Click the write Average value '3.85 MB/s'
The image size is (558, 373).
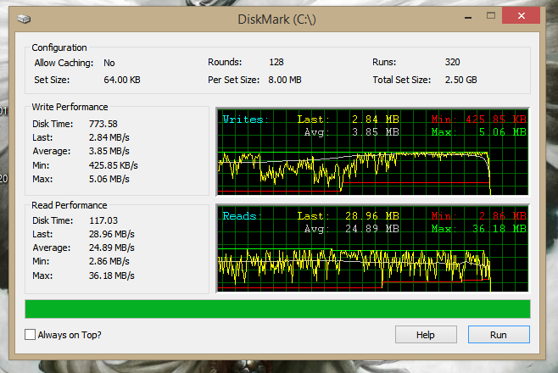(x=109, y=151)
